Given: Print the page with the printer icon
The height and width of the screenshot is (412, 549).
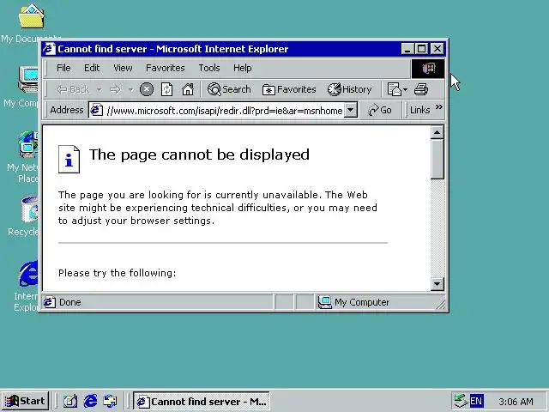Looking at the screenshot, I should click(x=421, y=89).
